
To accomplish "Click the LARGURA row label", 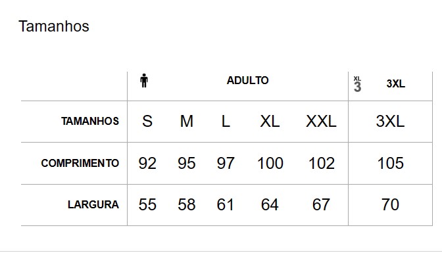I will pyautogui.click(x=93, y=204).
